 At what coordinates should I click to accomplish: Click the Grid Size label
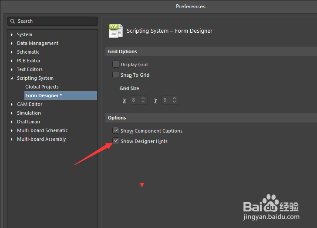pyautogui.click(x=129, y=88)
